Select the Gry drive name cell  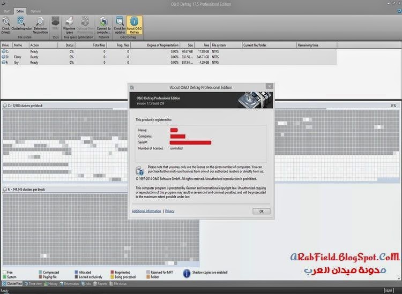click(16, 63)
